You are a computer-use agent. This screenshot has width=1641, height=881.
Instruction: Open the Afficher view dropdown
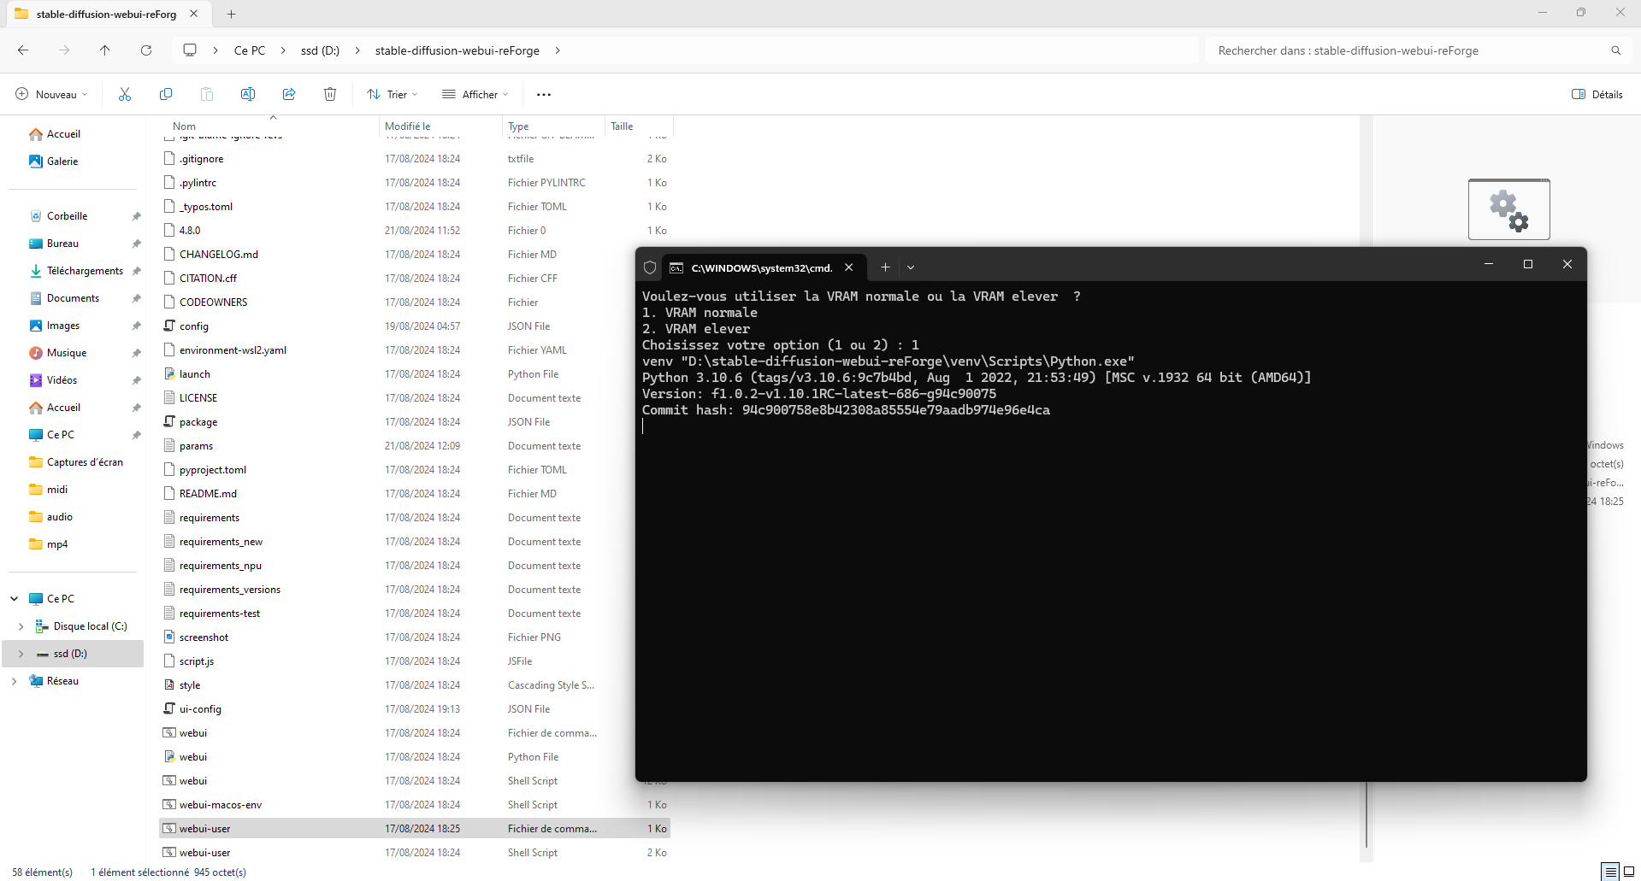click(475, 94)
